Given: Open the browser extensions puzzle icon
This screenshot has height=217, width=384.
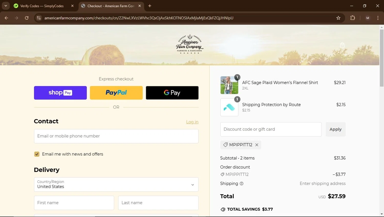Looking at the screenshot, I should 353,18.
